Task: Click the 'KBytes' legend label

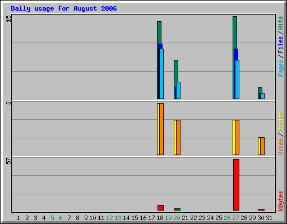Action: (x=281, y=201)
